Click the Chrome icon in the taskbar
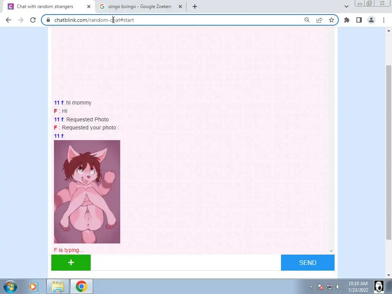Image resolution: width=392 pixels, height=294 pixels. 82,286
